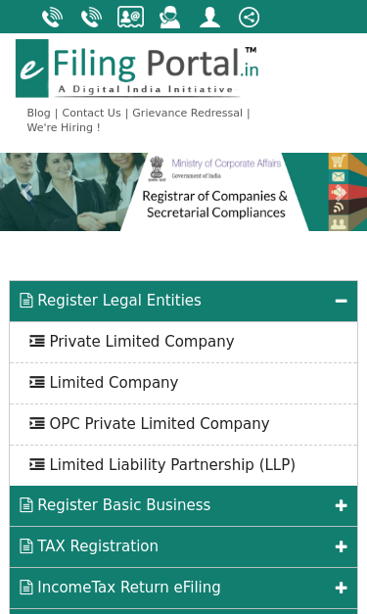Go to the previous banner slide
The image size is (367, 614).
pyautogui.click(x=26, y=192)
